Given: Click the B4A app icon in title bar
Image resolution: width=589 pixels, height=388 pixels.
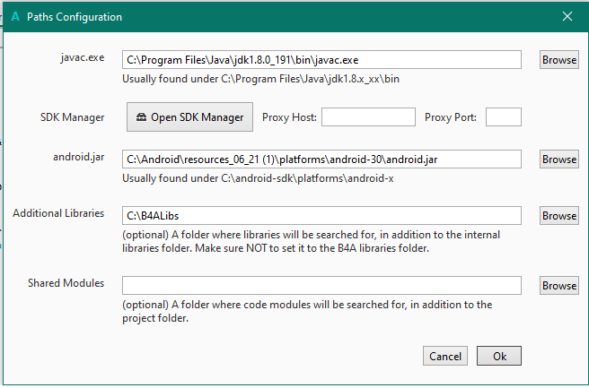Looking at the screenshot, I should pyautogui.click(x=15, y=16).
